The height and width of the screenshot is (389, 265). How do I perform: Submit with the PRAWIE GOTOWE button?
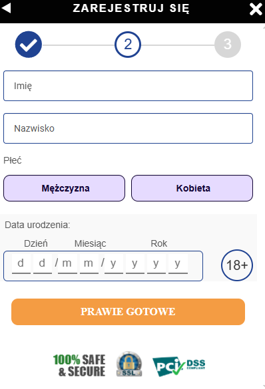128,312
